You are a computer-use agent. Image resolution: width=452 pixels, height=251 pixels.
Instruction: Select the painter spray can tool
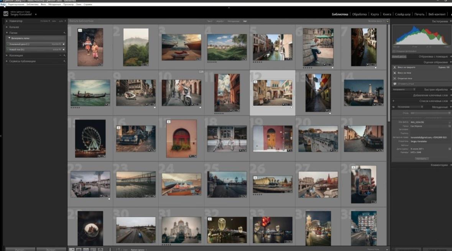pos(110,249)
